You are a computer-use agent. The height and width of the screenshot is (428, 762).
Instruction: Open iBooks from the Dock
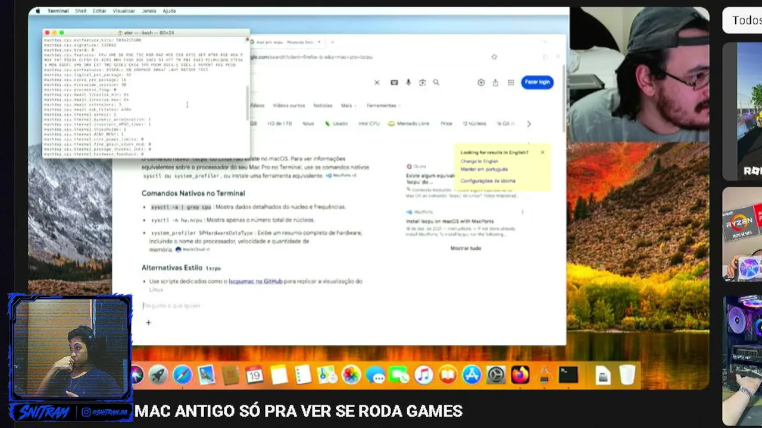pyautogui.click(x=448, y=375)
